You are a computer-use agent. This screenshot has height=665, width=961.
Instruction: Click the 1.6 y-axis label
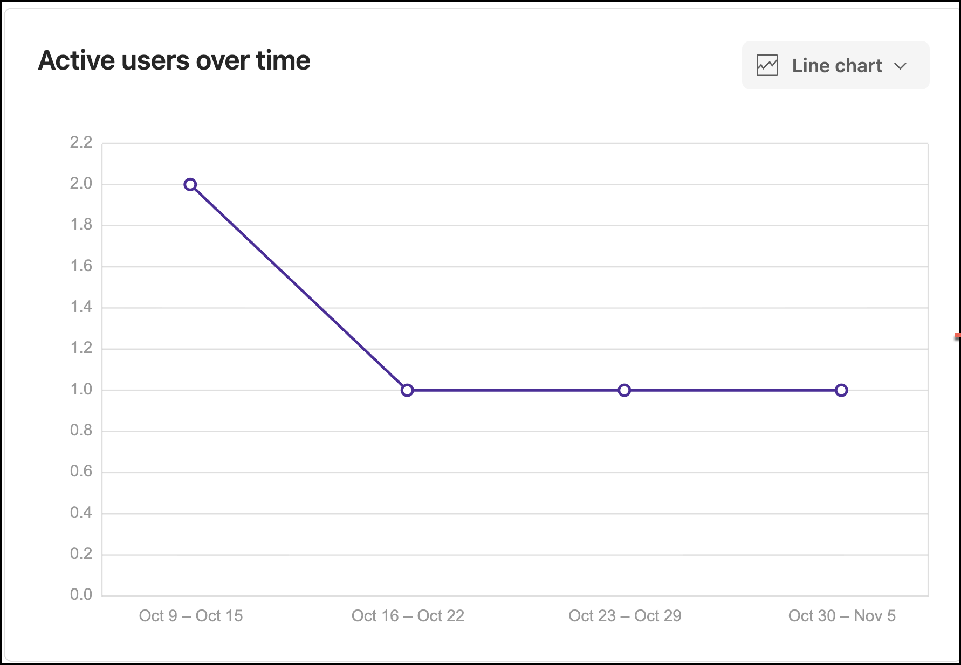coord(81,266)
